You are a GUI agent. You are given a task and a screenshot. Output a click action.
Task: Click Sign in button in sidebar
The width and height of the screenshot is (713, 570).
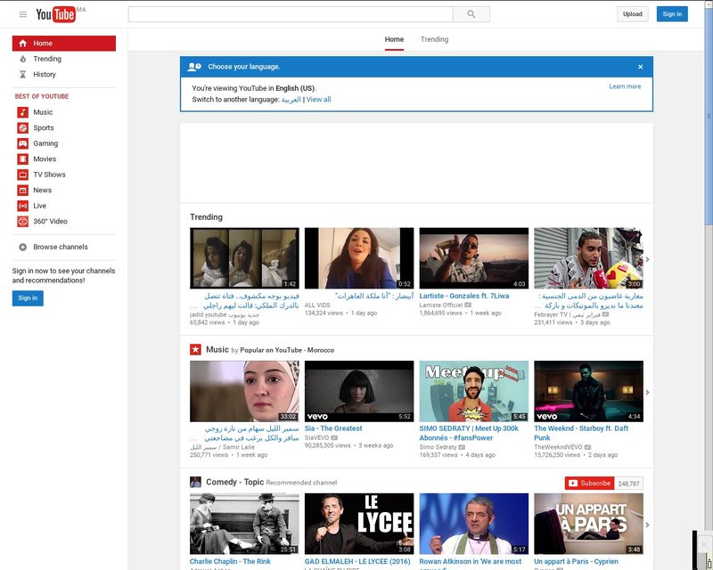[28, 298]
